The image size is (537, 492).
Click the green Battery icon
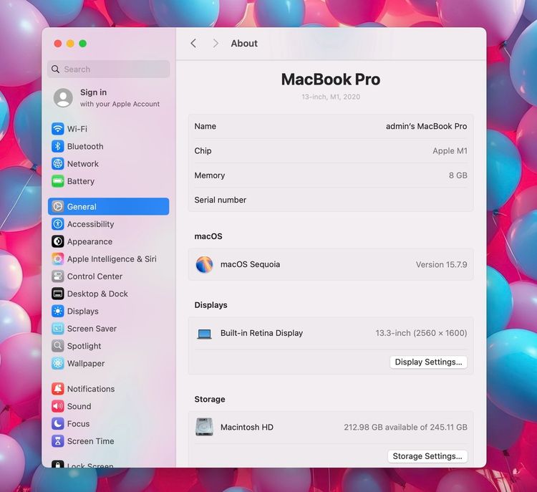57,181
